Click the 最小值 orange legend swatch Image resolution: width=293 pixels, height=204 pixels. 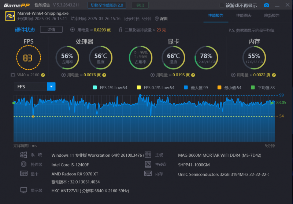pos(219,87)
